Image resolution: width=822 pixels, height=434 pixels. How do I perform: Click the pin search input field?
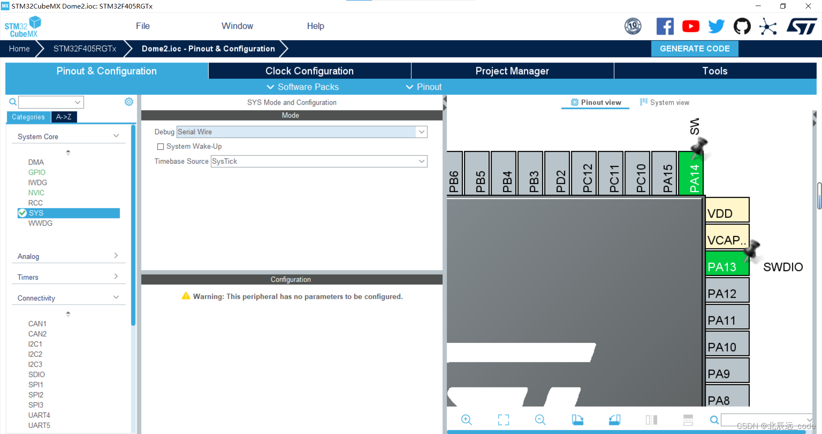(766, 420)
